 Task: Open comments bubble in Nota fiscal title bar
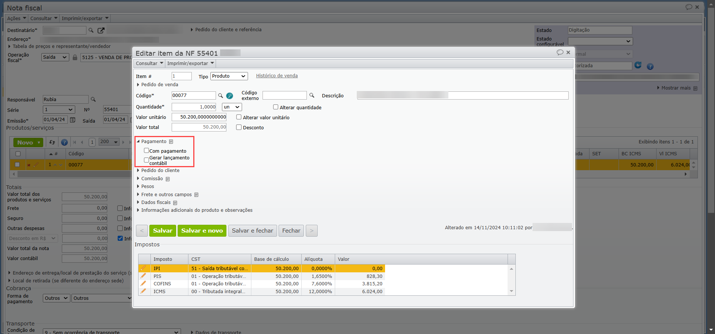click(x=689, y=7)
